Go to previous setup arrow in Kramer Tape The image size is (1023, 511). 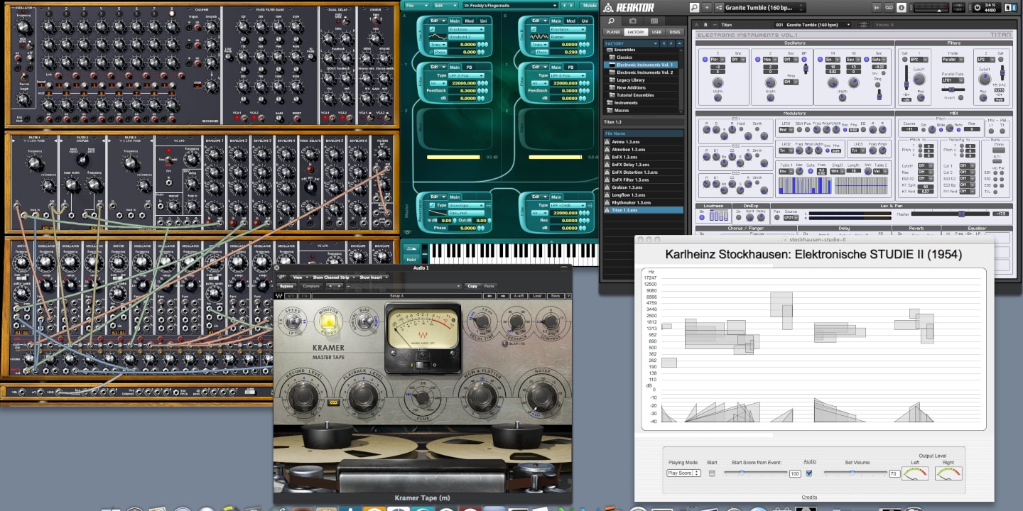pos(489,296)
